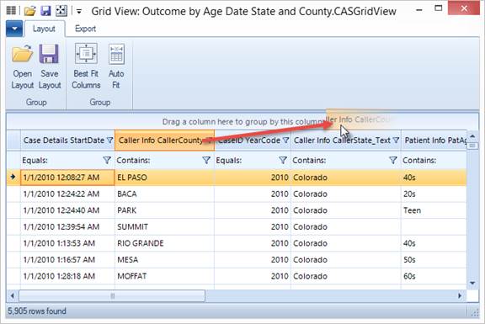The height and width of the screenshot is (324, 485).
Task: Open filter for CaseID YearCode column header
Action: (286, 141)
